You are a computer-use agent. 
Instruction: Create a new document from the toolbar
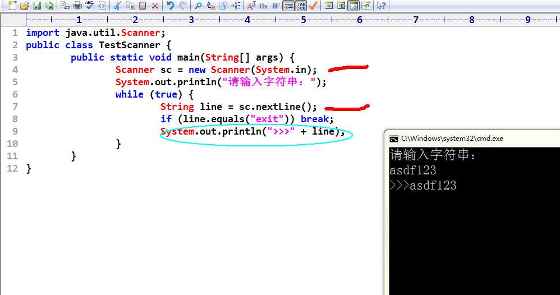click(x=12, y=6)
